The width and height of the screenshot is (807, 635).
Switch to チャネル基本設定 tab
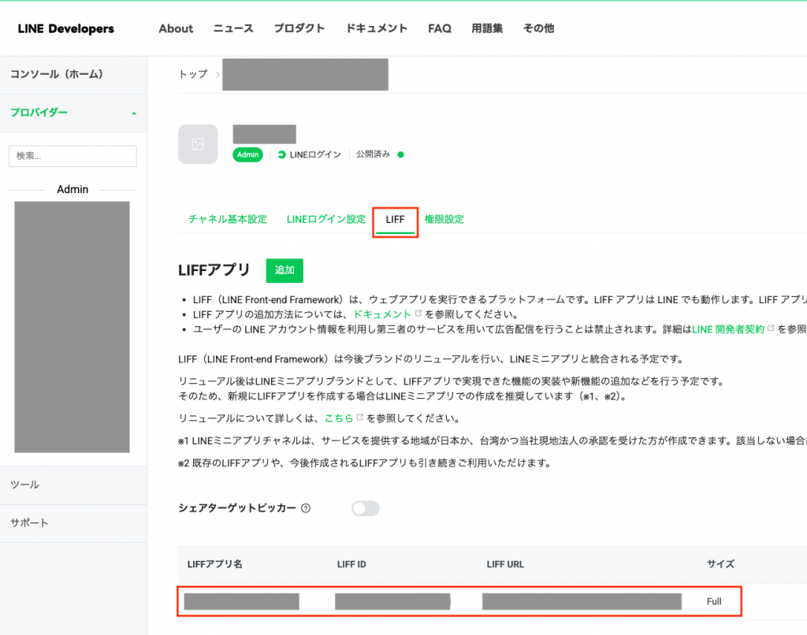(228, 219)
